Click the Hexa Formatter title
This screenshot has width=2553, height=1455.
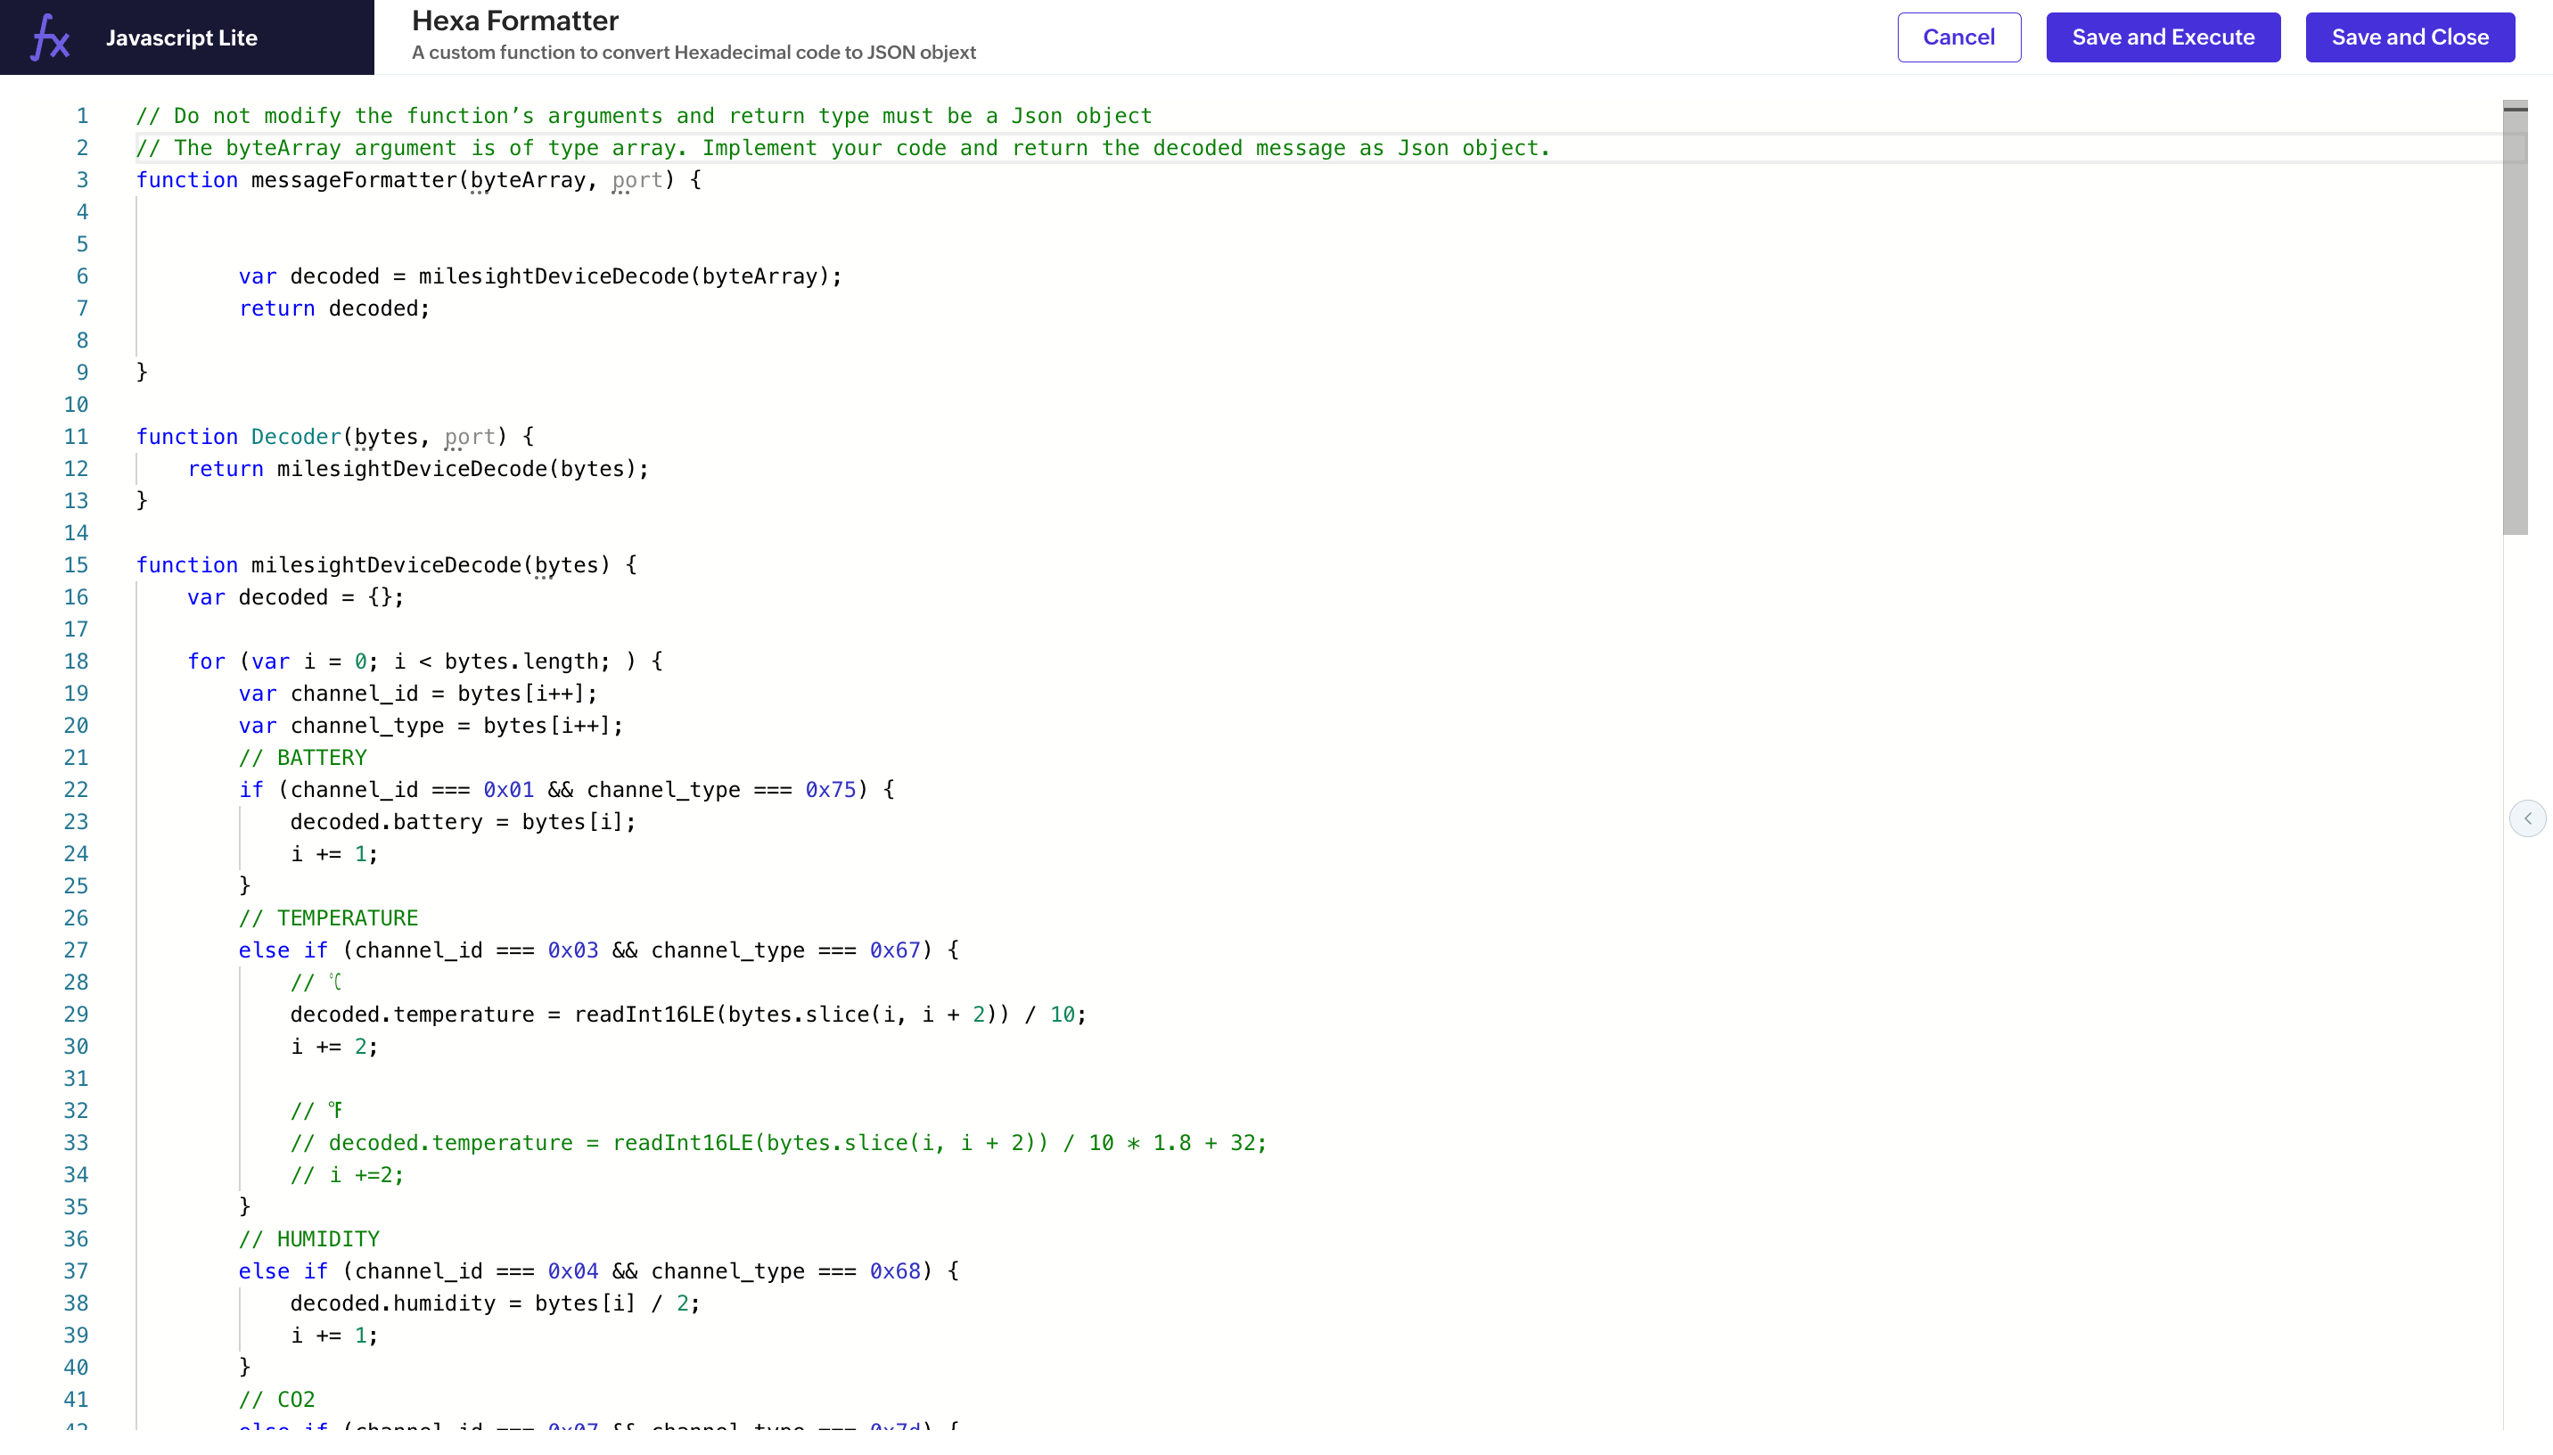point(514,21)
